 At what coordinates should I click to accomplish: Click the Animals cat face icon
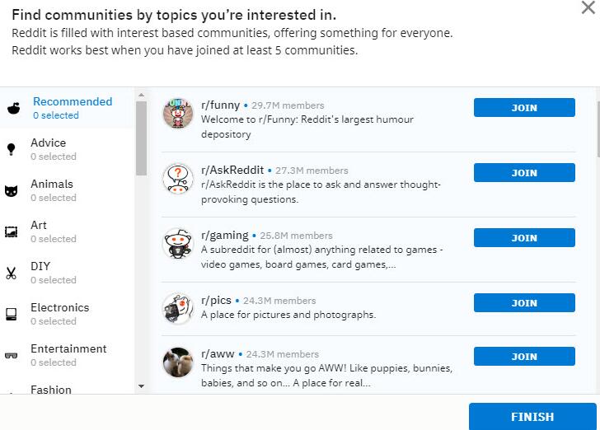pos(12,190)
